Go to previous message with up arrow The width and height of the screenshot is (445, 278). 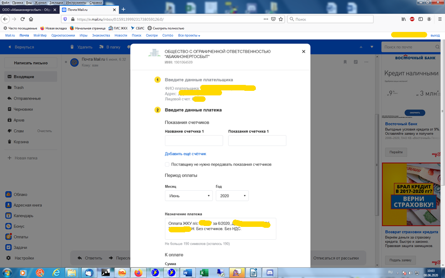[x=361, y=47]
